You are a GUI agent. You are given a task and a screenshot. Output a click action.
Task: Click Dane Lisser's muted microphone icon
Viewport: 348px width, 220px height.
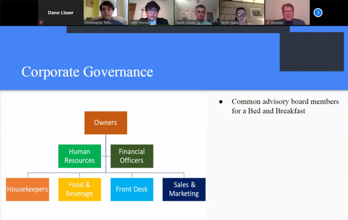41,22
